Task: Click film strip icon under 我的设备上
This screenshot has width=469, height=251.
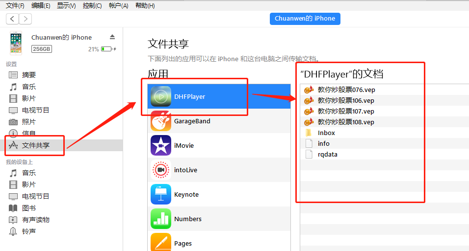Action: click(x=13, y=185)
